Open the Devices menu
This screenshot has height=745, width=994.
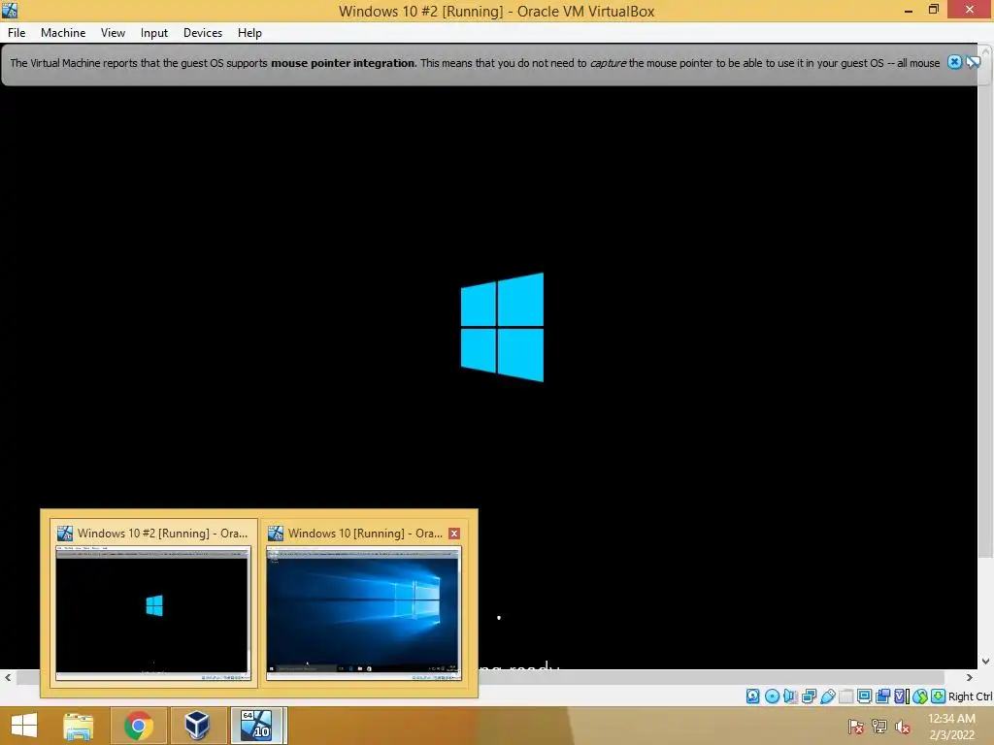pyautogui.click(x=203, y=33)
